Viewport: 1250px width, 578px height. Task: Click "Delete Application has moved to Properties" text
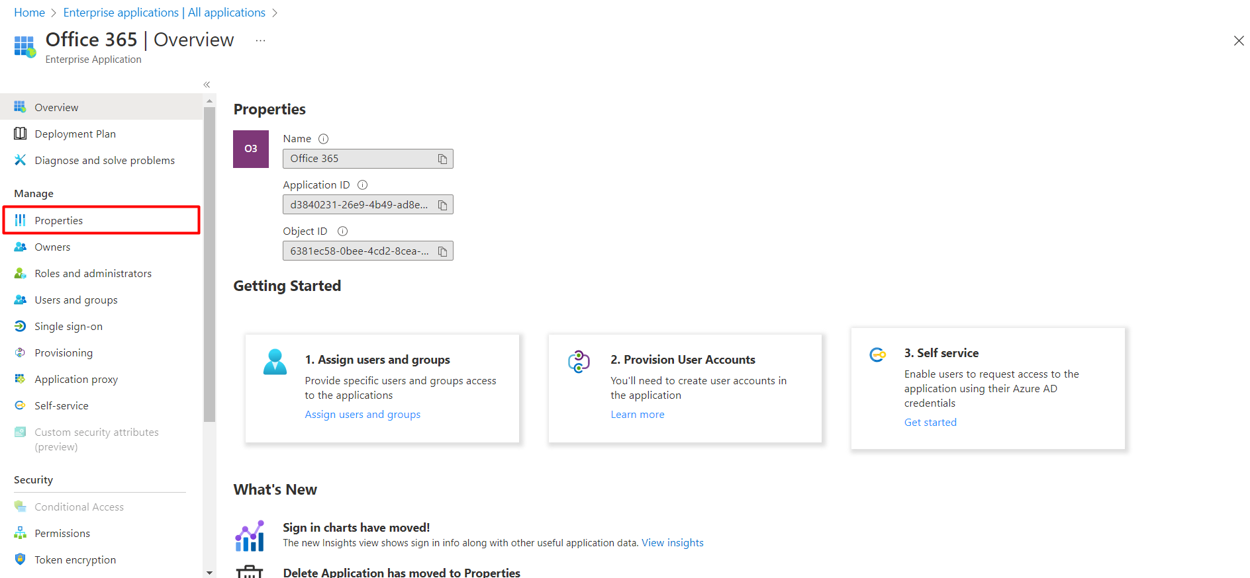coord(401,573)
